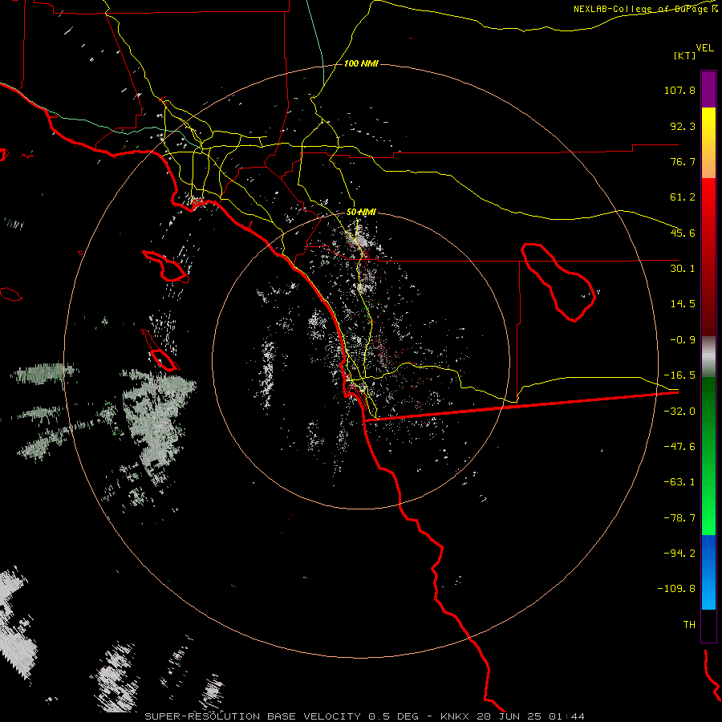Click the -47.6 legend value
The image size is (722, 722).
click(x=679, y=447)
